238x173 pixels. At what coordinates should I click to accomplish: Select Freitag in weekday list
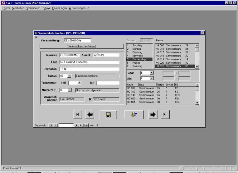(139, 63)
